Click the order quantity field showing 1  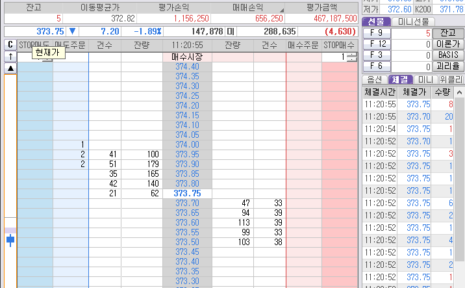click(334, 57)
